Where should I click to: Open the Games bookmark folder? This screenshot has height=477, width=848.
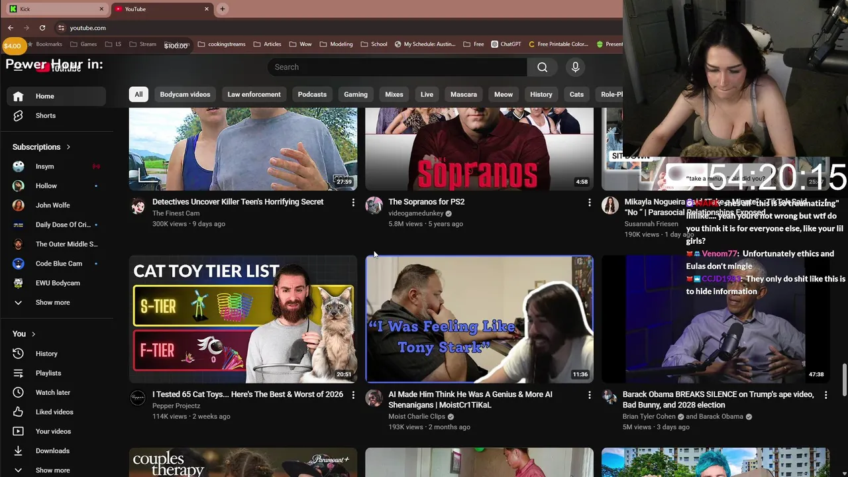point(83,44)
